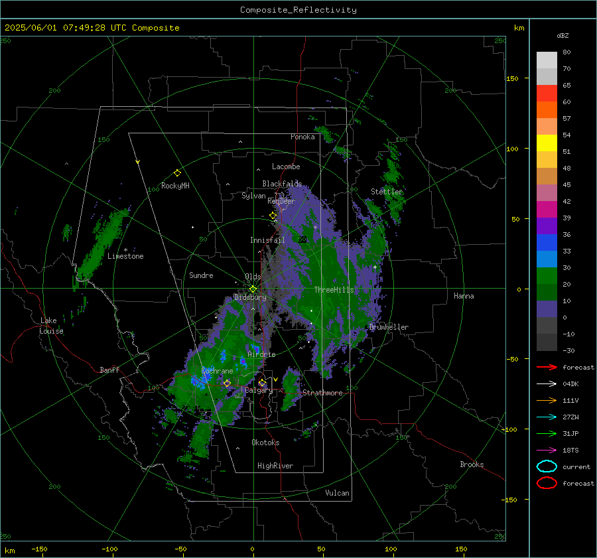Click the white 04DK arrow legend icon

[547, 384]
